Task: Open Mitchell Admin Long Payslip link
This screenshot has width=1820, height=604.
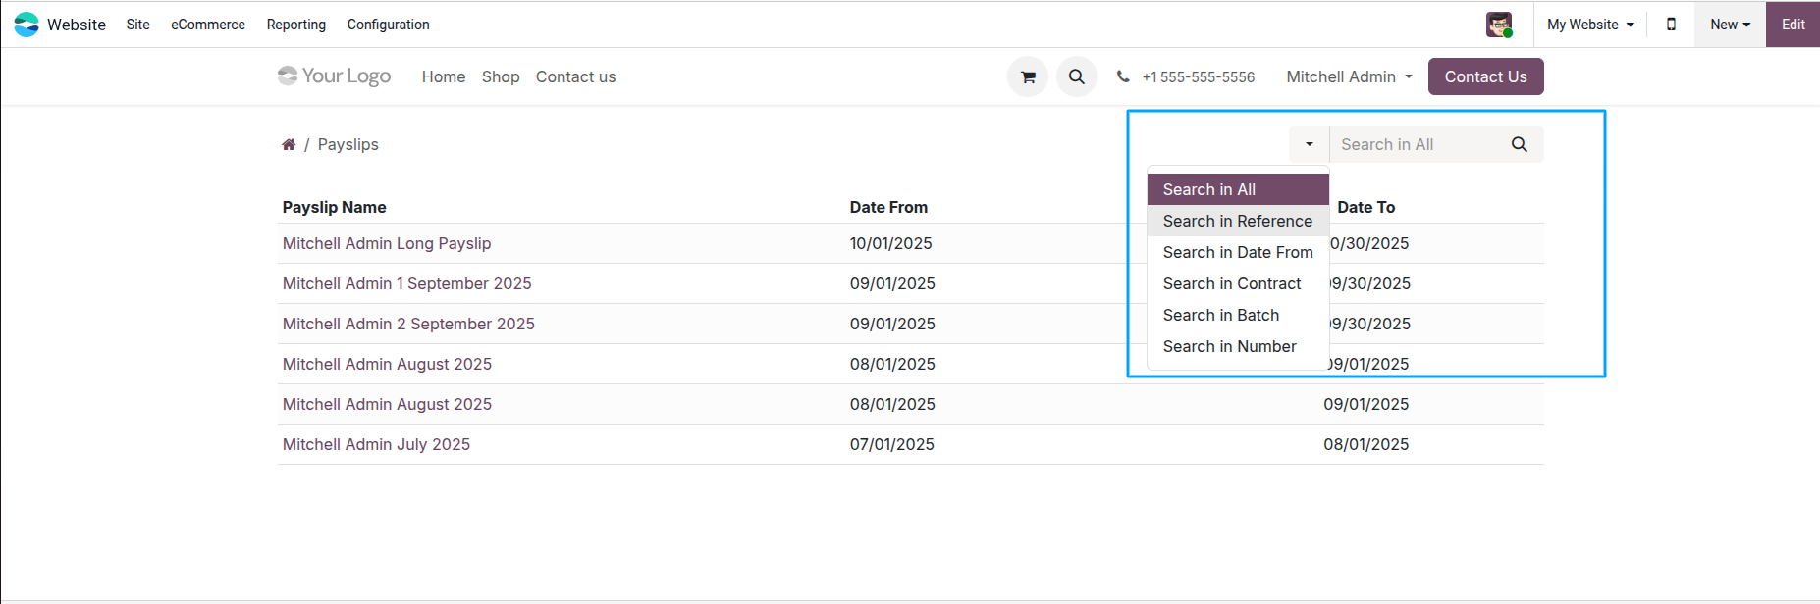Action: 387,243
